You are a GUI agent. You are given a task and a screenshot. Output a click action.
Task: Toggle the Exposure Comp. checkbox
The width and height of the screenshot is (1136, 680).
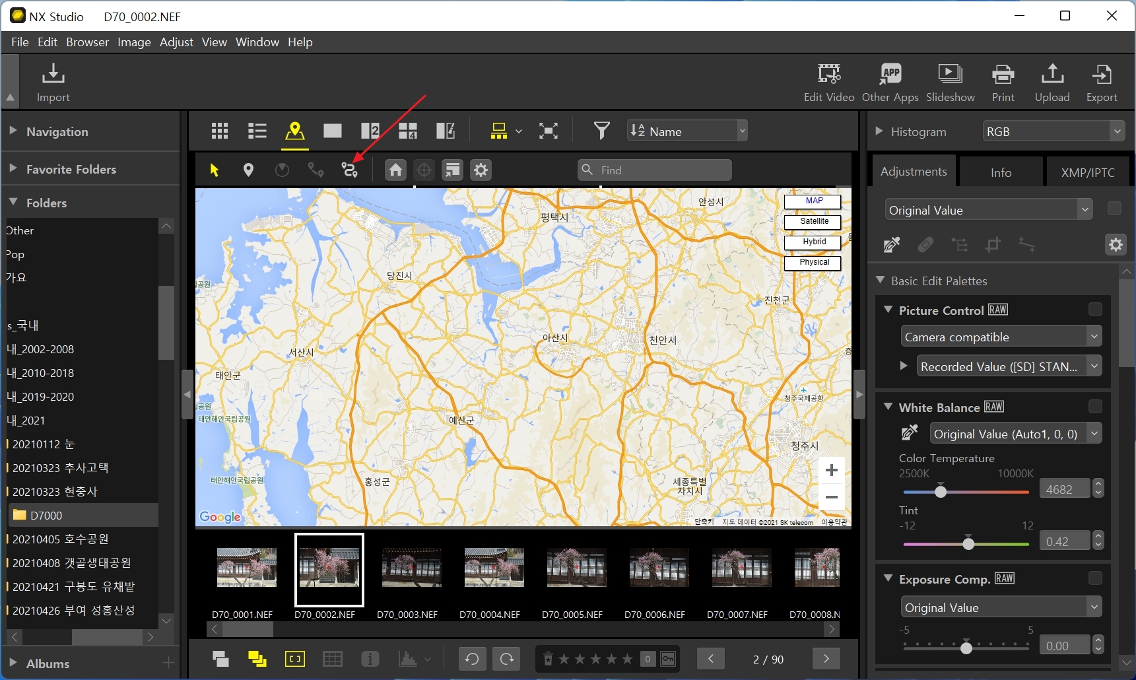point(1095,578)
